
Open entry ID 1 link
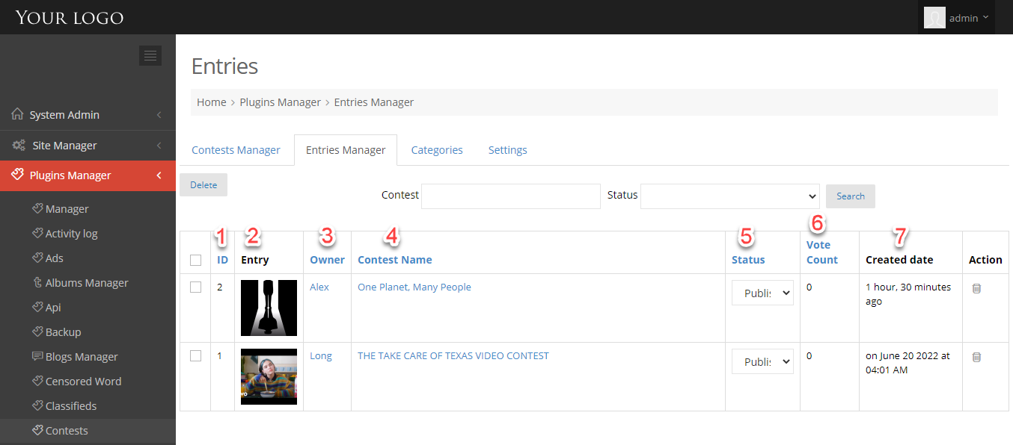click(219, 355)
